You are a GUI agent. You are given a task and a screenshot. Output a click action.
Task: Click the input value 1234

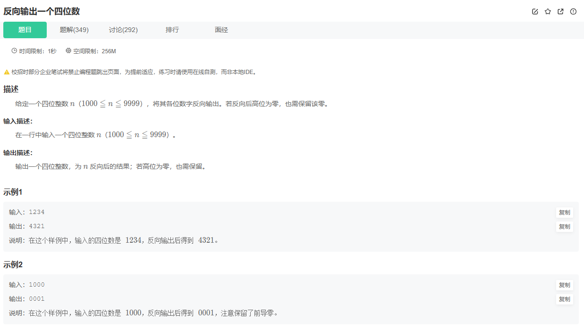point(37,212)
